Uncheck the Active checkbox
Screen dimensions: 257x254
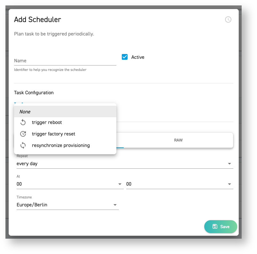point(125,57)
